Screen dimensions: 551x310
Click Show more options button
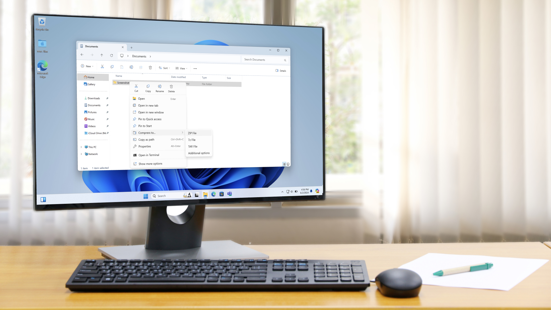pos(150,164)
